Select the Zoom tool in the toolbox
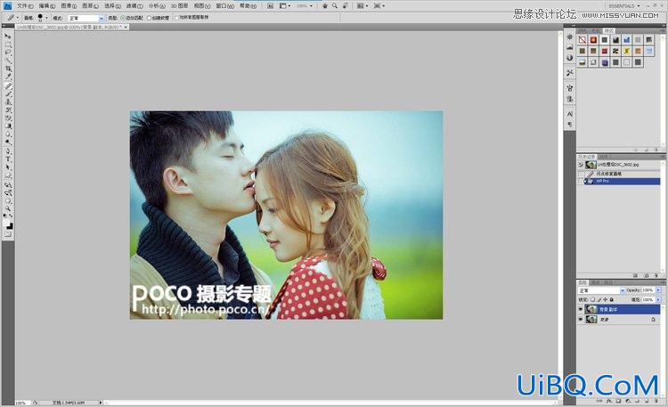668x407 pixels. click(8, 208)
